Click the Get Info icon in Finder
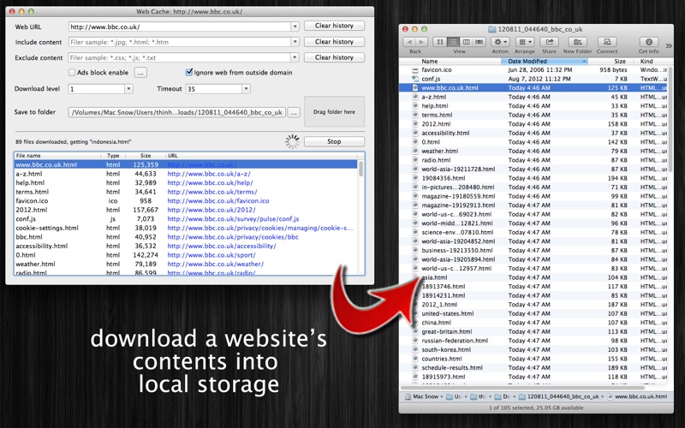 [649, 42]
